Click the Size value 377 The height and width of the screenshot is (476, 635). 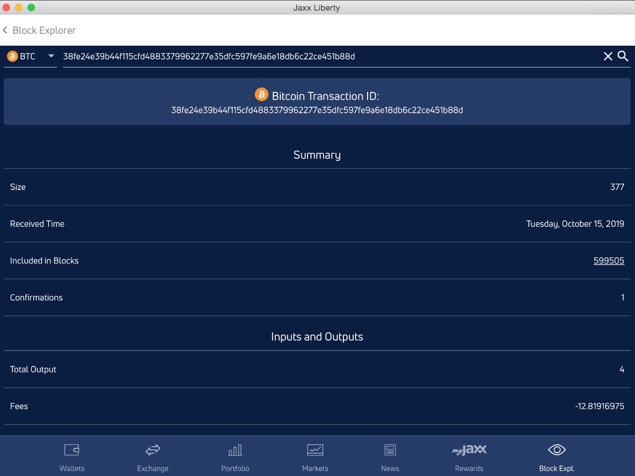617,187
